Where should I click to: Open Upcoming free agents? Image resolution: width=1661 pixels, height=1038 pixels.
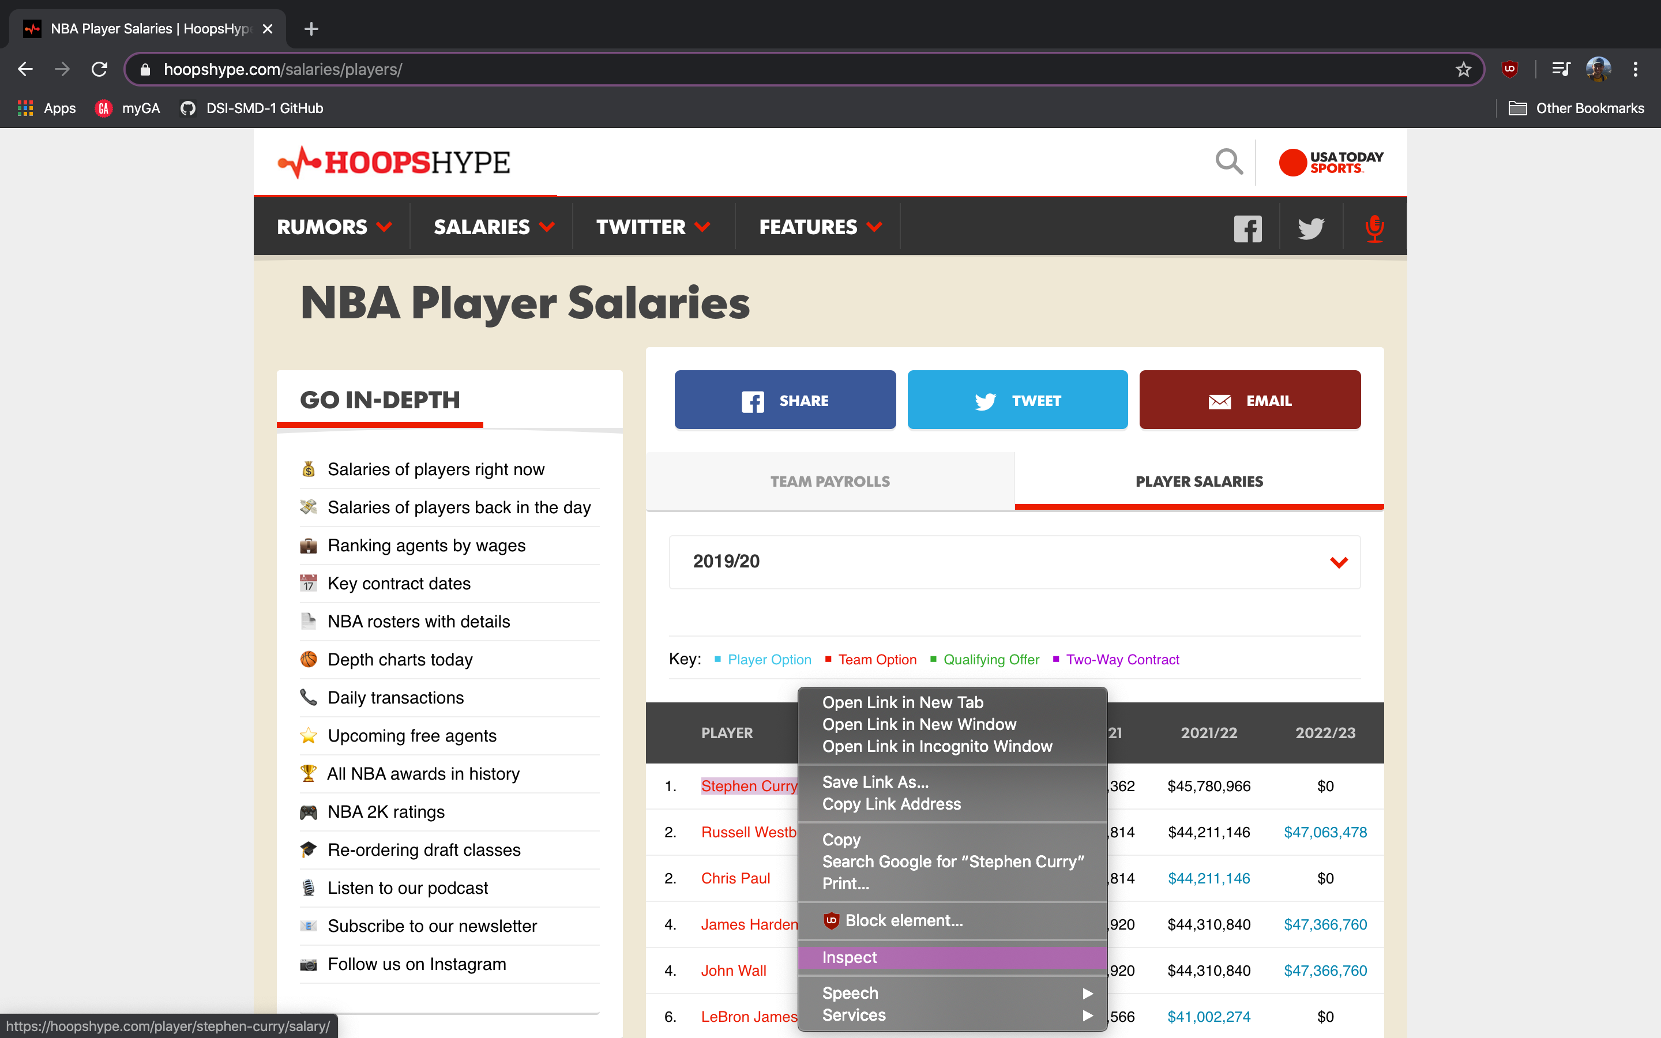(x=412, y=736)
